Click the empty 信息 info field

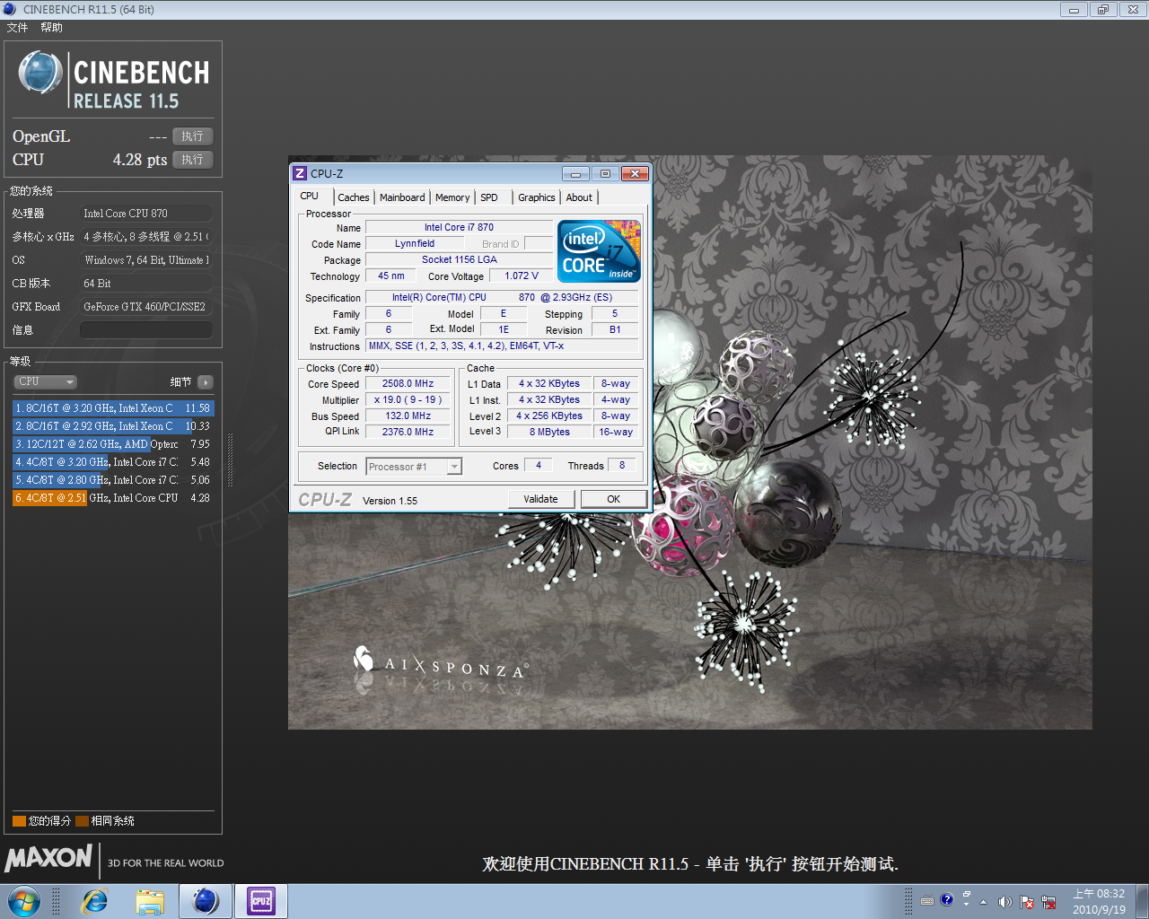tap(146, 330)
